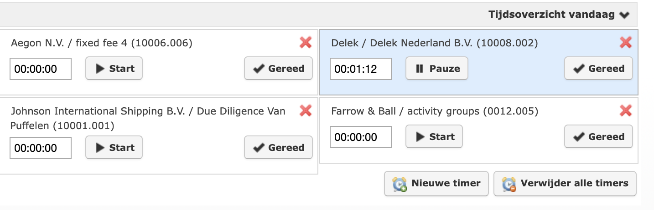The image size is (654, 210).
Task: Click the Delek 00:01:12 time field
Action: point(361,69)
